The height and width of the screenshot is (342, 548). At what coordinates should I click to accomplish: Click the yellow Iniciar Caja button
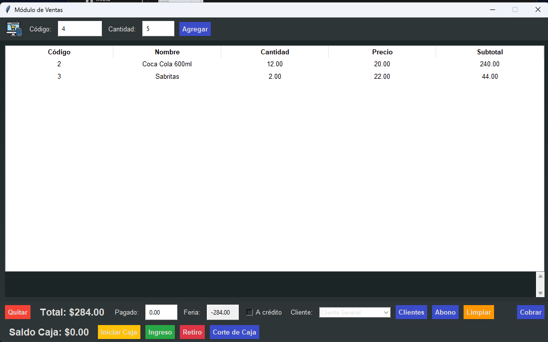coord(119,332)
